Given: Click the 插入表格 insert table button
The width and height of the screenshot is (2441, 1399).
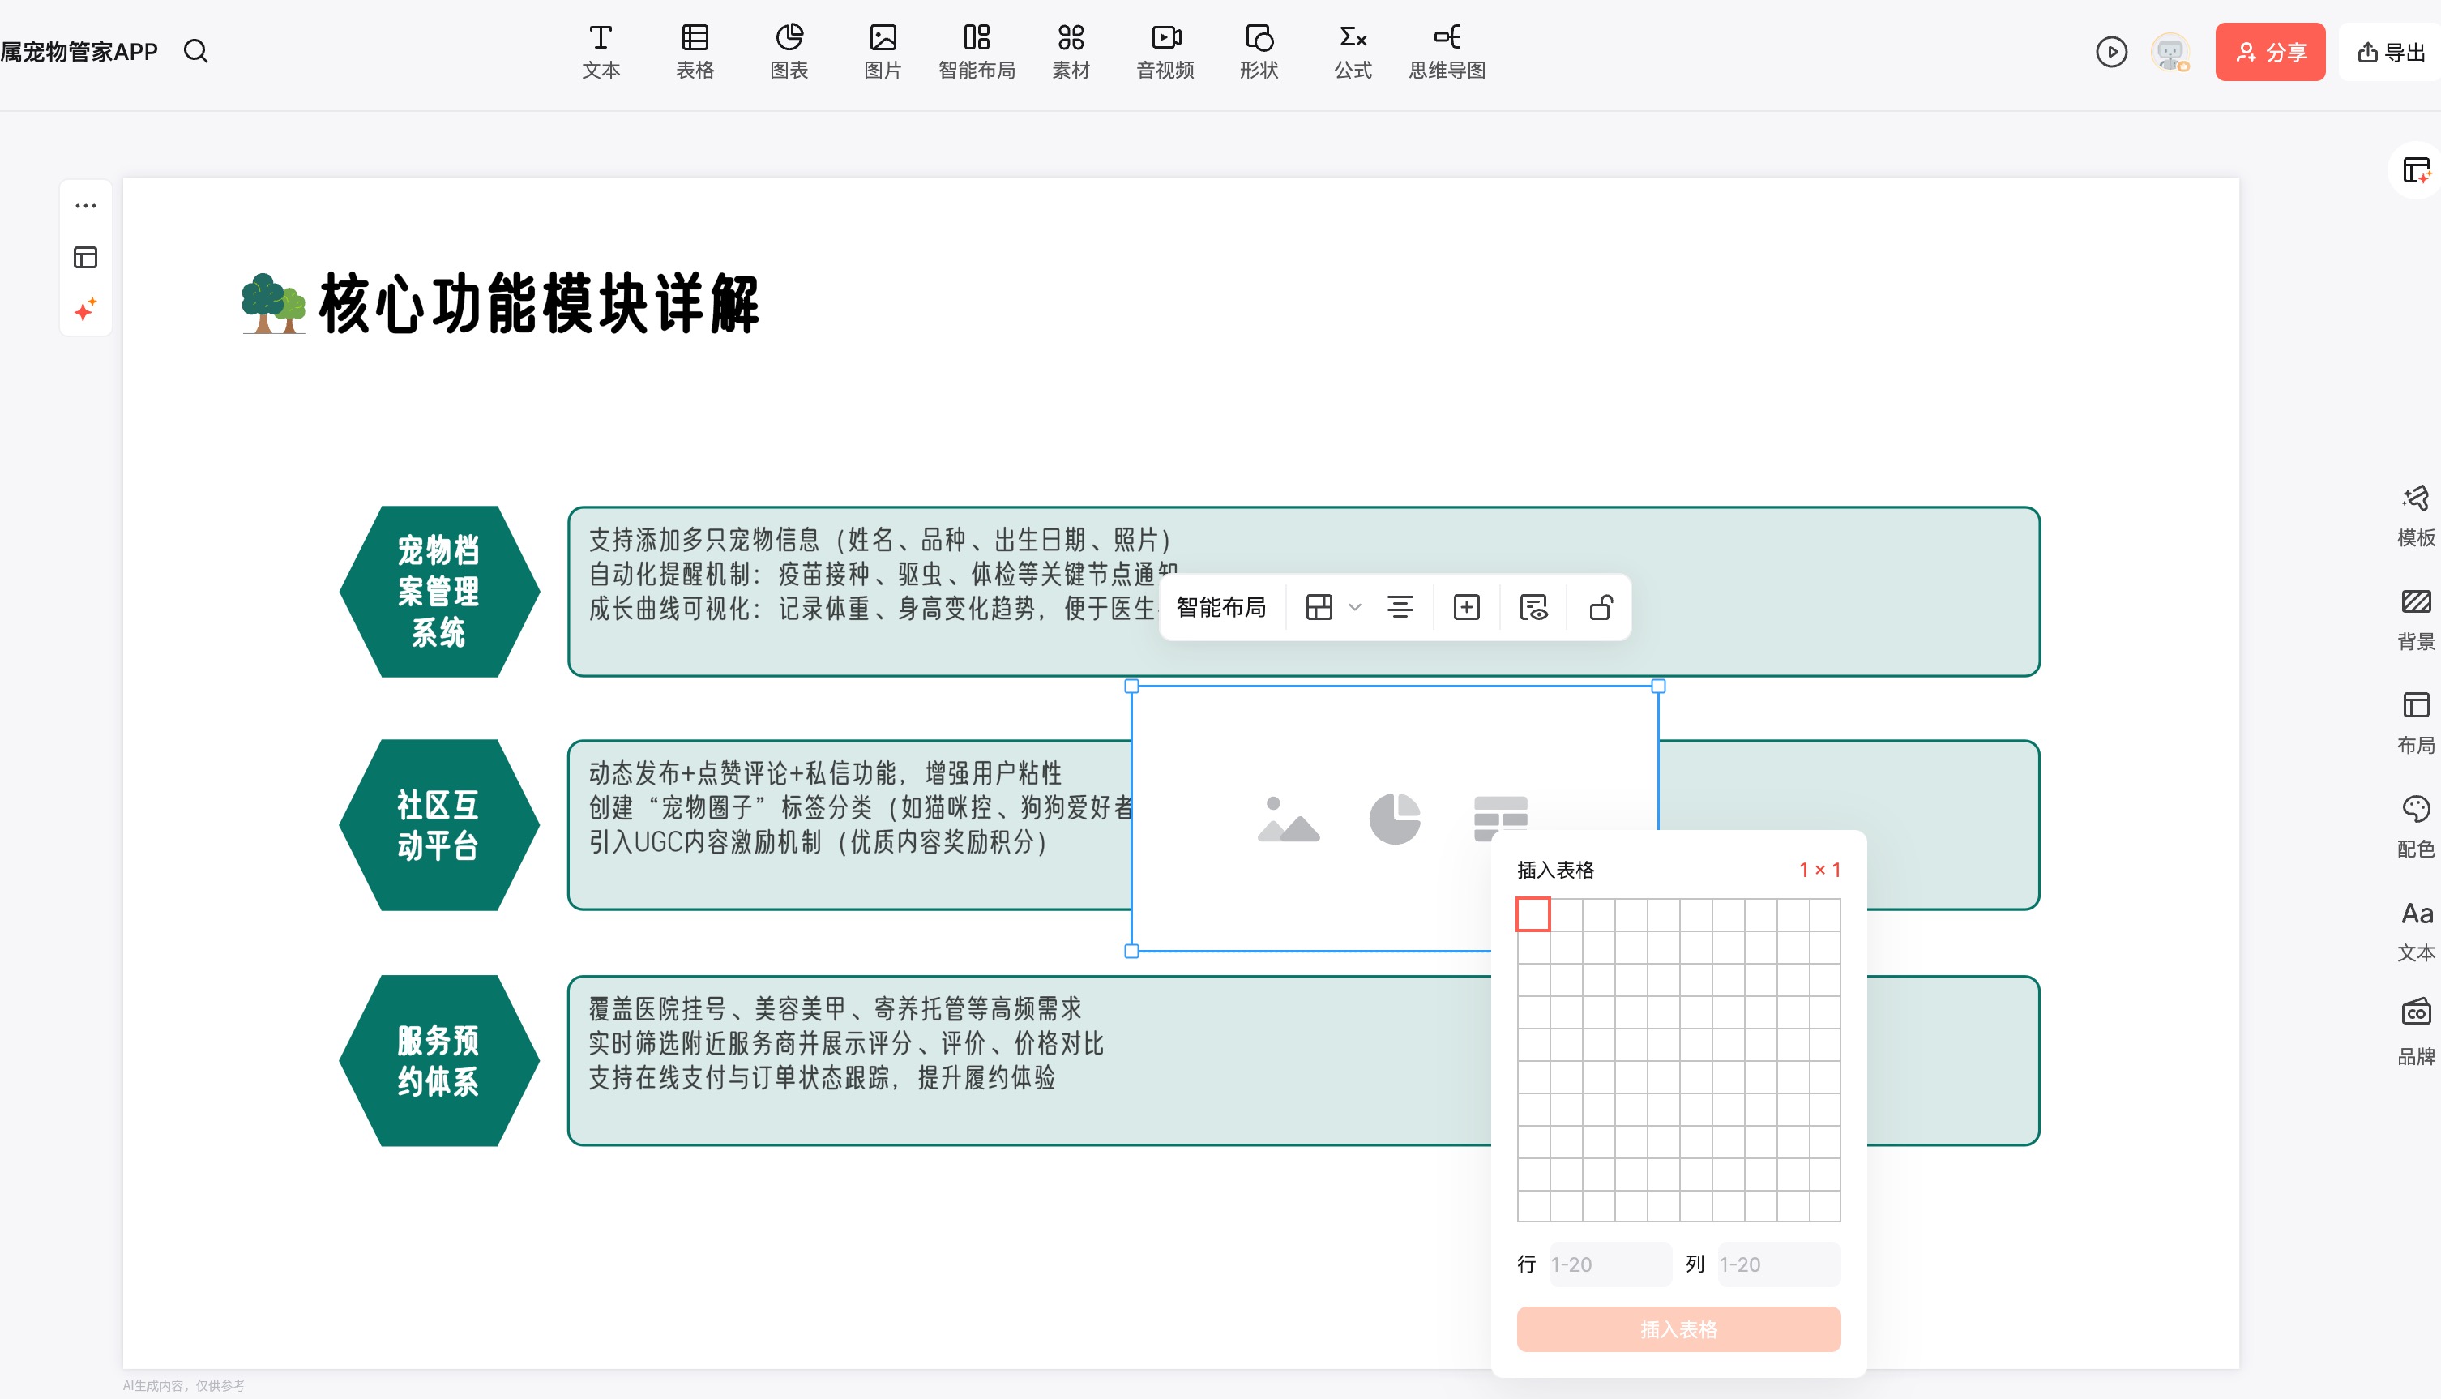Looking at the screenshot, I should coord(1678,1328).
